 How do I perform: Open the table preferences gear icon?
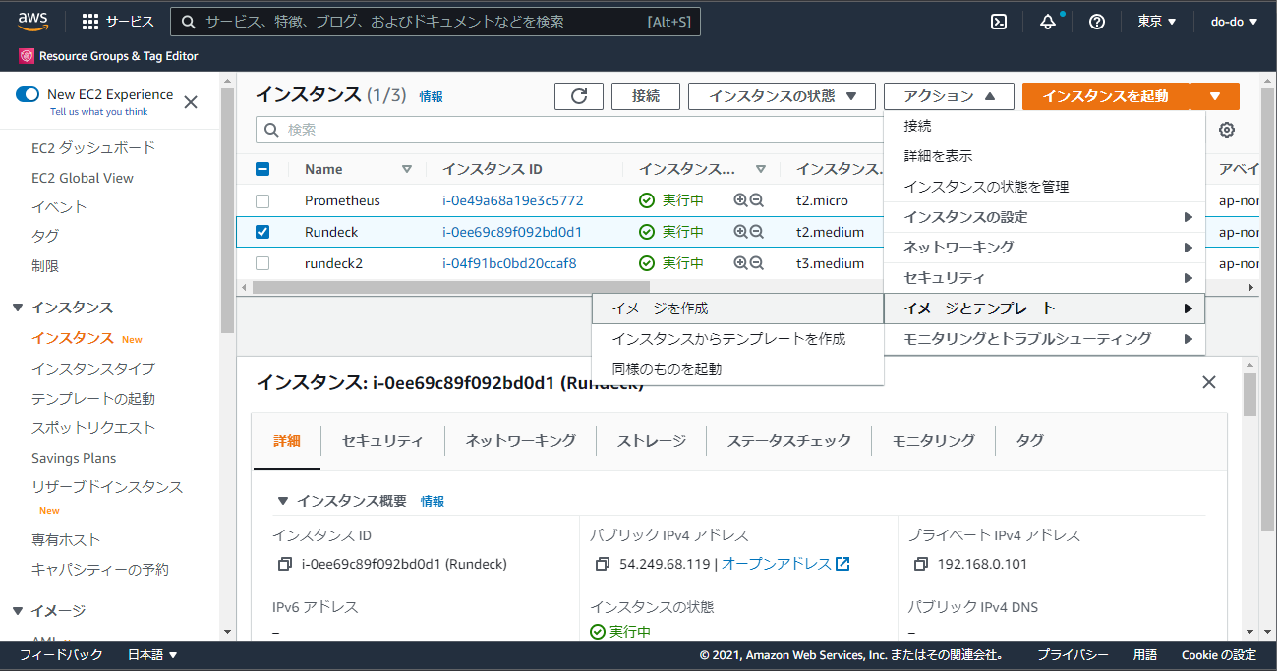coord(1227,130)
